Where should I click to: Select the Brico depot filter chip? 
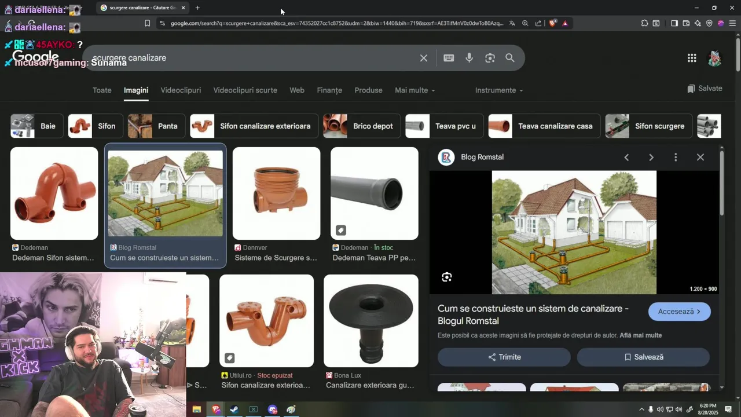(362, 126)
